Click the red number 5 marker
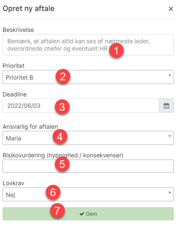 (62, 164)
